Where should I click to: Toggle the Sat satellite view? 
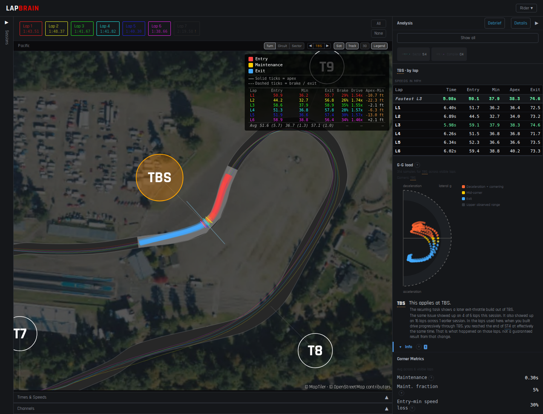pyautogui.click(x=339, y=46)
